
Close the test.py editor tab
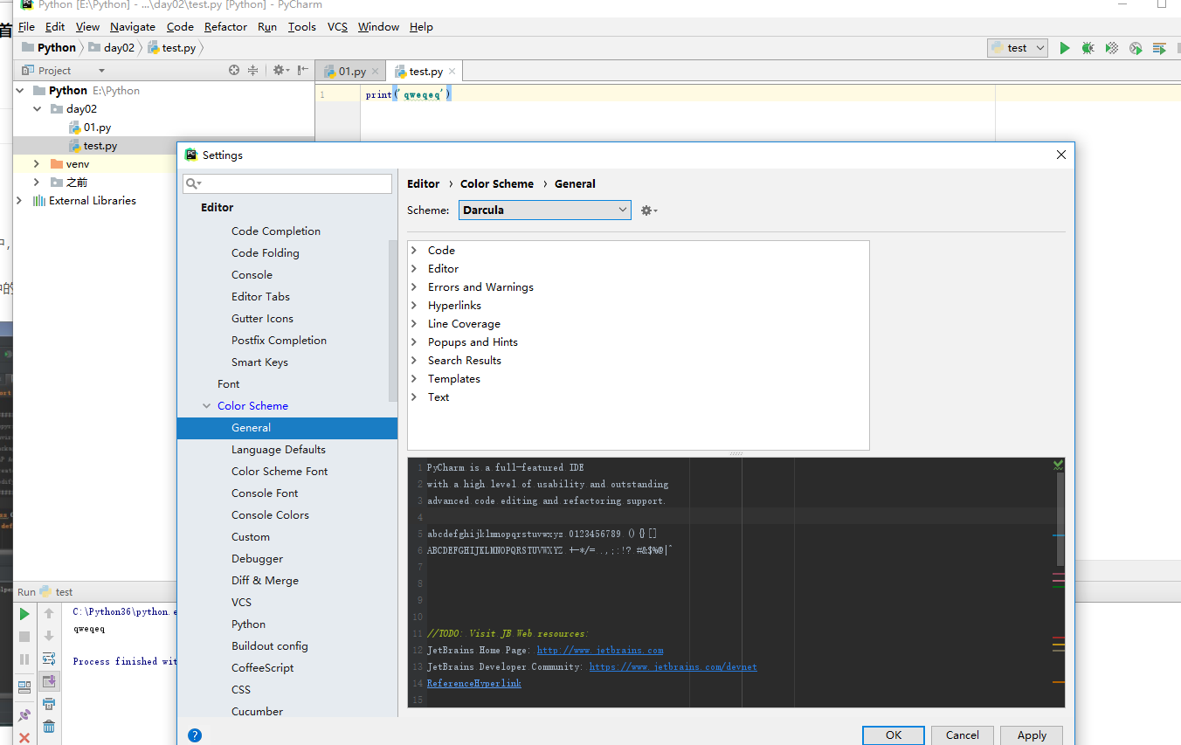coord(452,72)
